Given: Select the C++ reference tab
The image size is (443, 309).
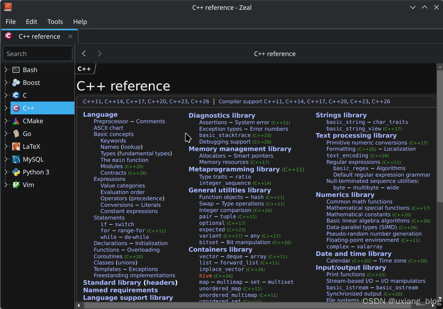Looking at the screenshot, I should point(39,36).
